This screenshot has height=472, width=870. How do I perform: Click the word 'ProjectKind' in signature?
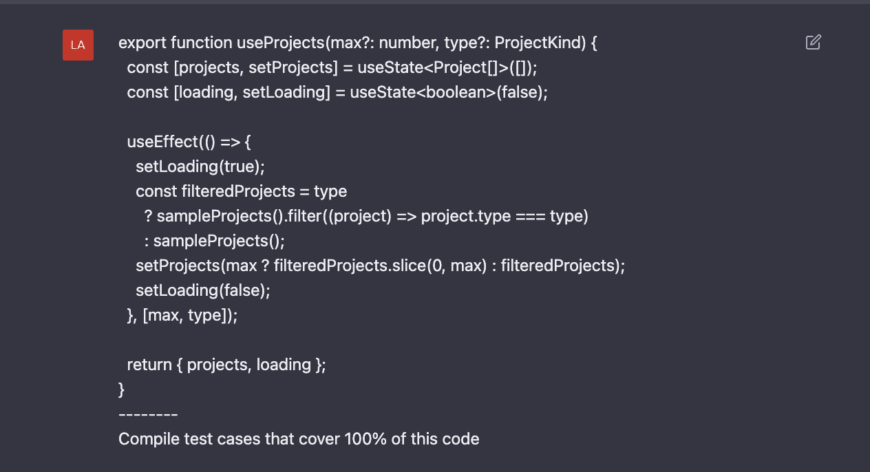540,43
